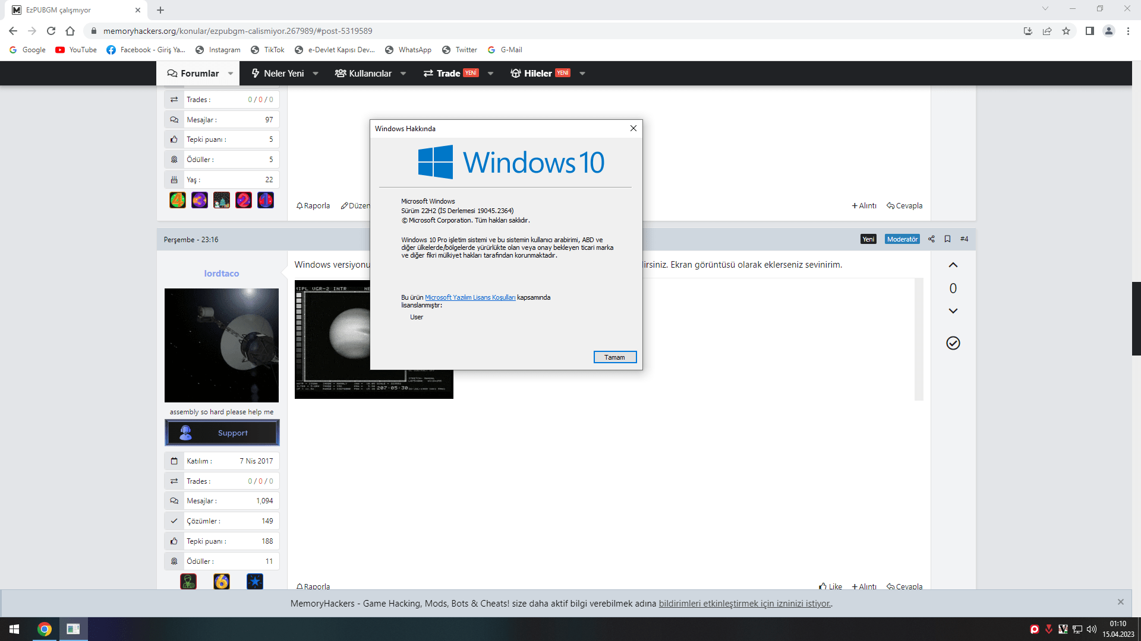The image size is (1141, 641).
Task: Click lordtaco's first green award badge
Action: (x=188, y=582)
